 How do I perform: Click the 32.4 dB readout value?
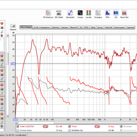tap(59, 126)
